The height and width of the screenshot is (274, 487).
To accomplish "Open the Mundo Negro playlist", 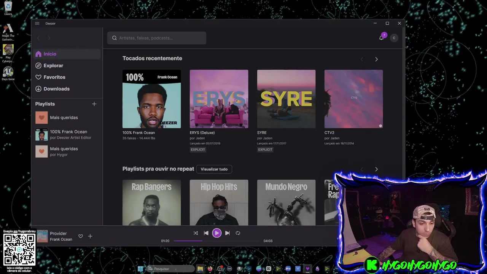I will tap(286, 202).
